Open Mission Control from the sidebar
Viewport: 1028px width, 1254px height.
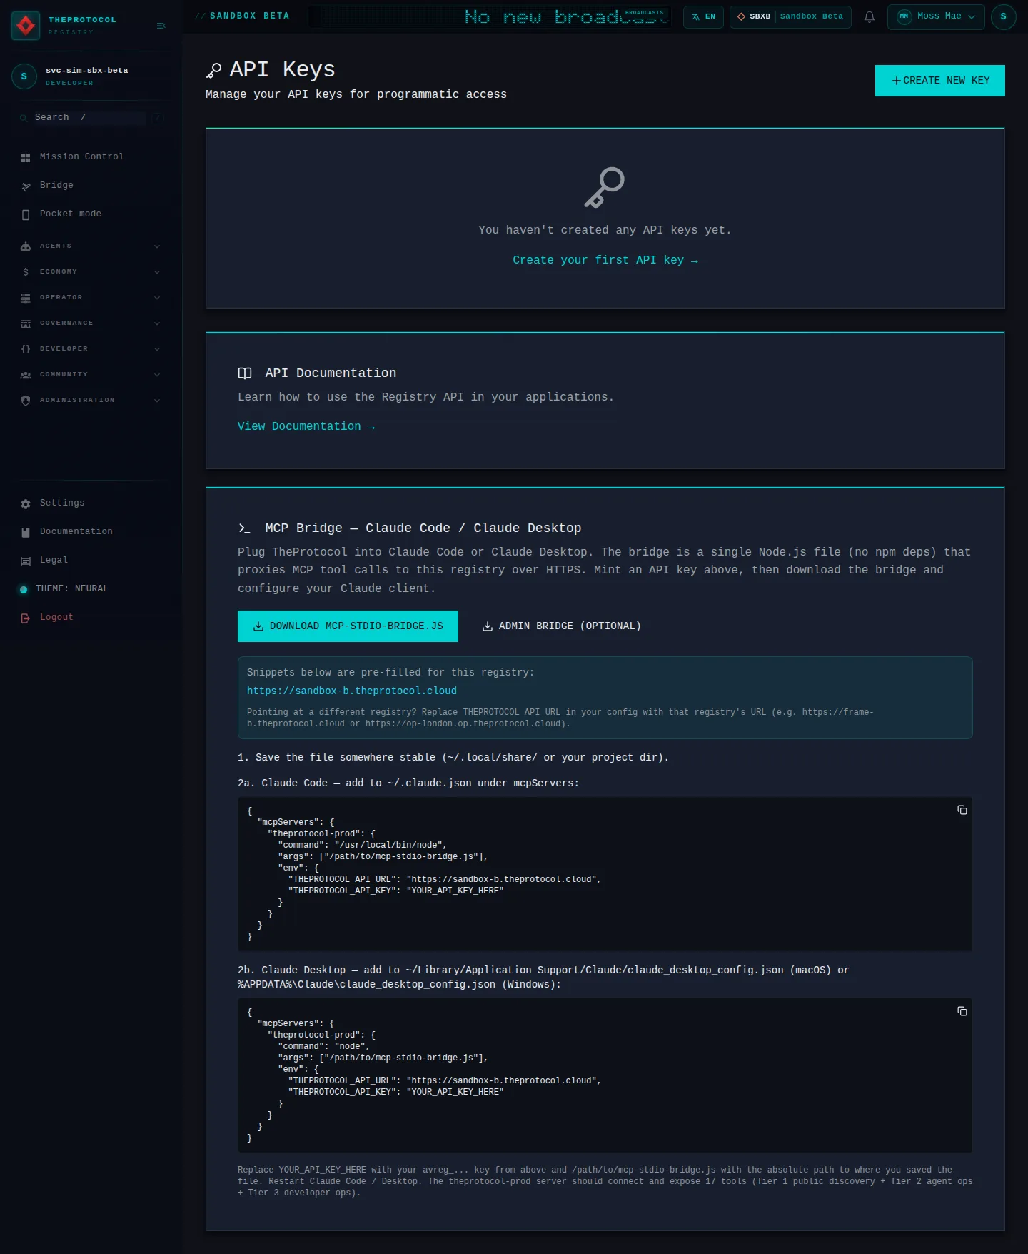[91, 156]
